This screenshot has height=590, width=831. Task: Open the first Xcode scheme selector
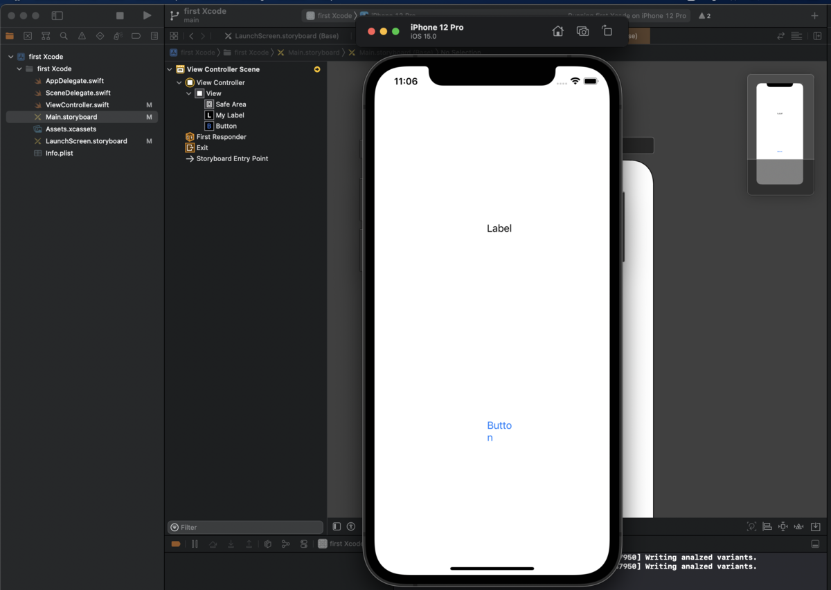[329, 15]
